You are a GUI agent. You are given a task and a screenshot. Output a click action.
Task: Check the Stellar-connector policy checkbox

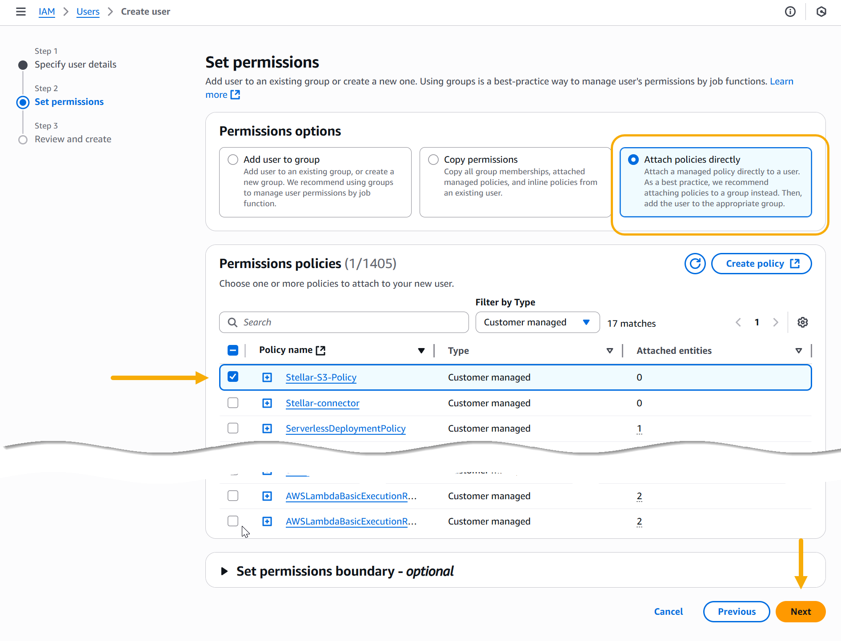233,403
